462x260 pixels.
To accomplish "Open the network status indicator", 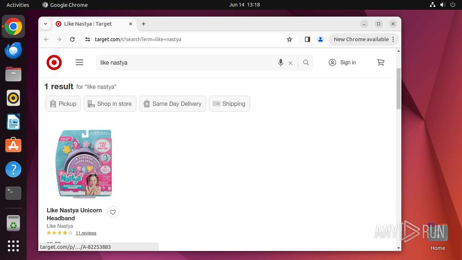I will pos(433,5).
